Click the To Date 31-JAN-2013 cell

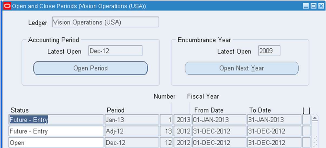coord(274,120)
